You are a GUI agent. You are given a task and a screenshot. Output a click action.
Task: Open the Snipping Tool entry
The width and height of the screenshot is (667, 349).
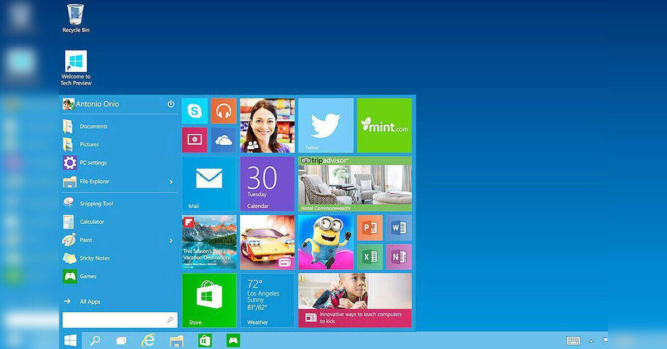point(96,204)
